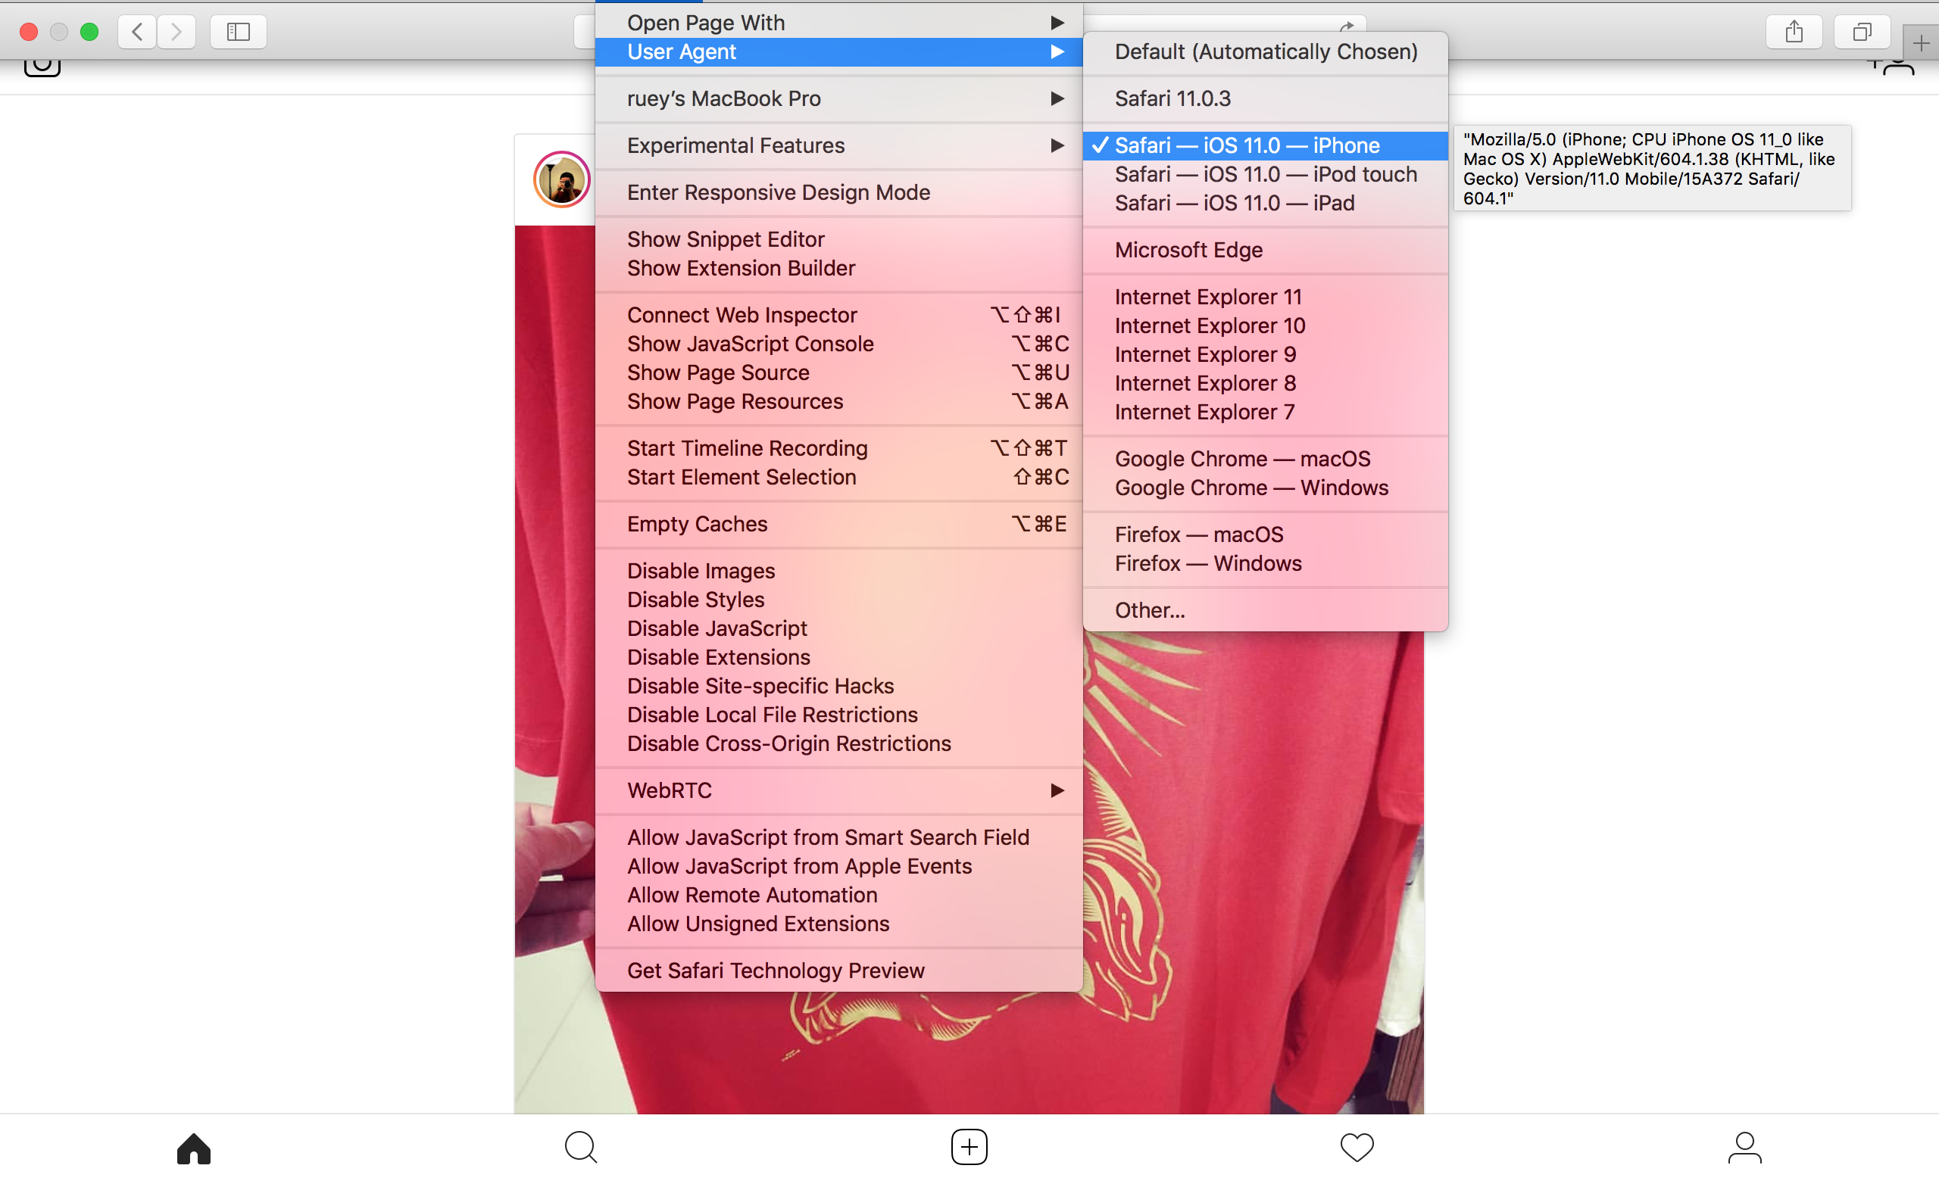This screenshot has height=1181, width=1939.
Task: Select Safari iOS 11.0 iPod touch user agent
Action: [1265, 175]
